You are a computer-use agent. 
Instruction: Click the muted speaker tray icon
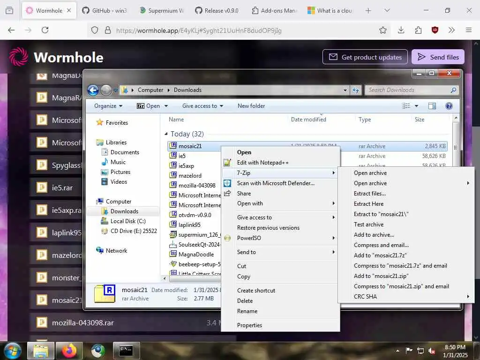432,351
